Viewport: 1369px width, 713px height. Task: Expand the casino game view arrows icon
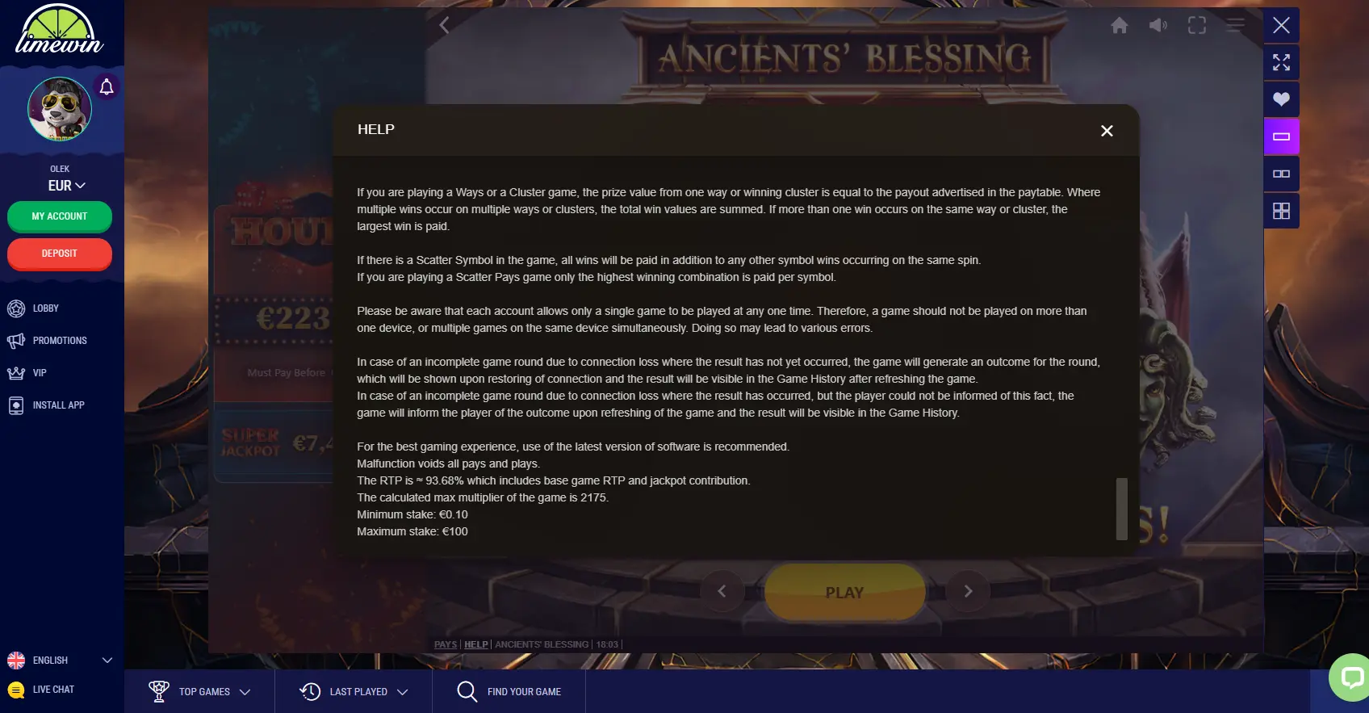1281,62
